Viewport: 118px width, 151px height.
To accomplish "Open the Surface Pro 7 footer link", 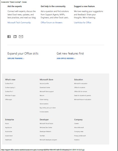I will pos(9,91).
